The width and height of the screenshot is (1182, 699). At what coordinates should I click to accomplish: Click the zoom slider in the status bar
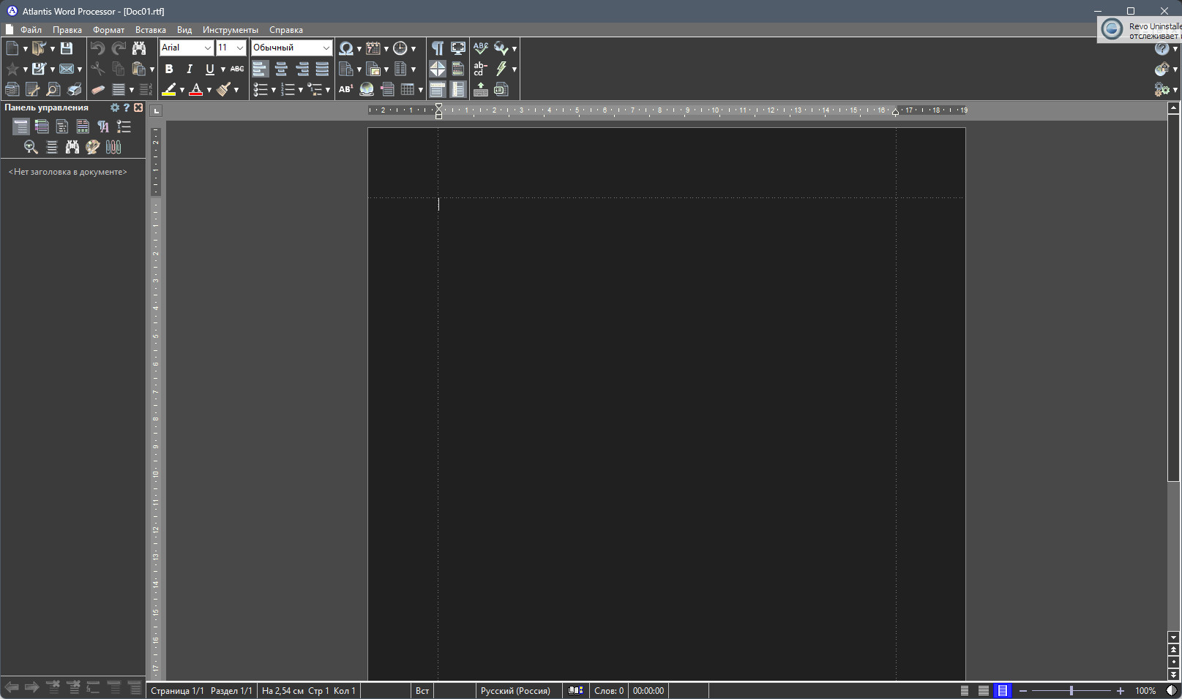1071,691
